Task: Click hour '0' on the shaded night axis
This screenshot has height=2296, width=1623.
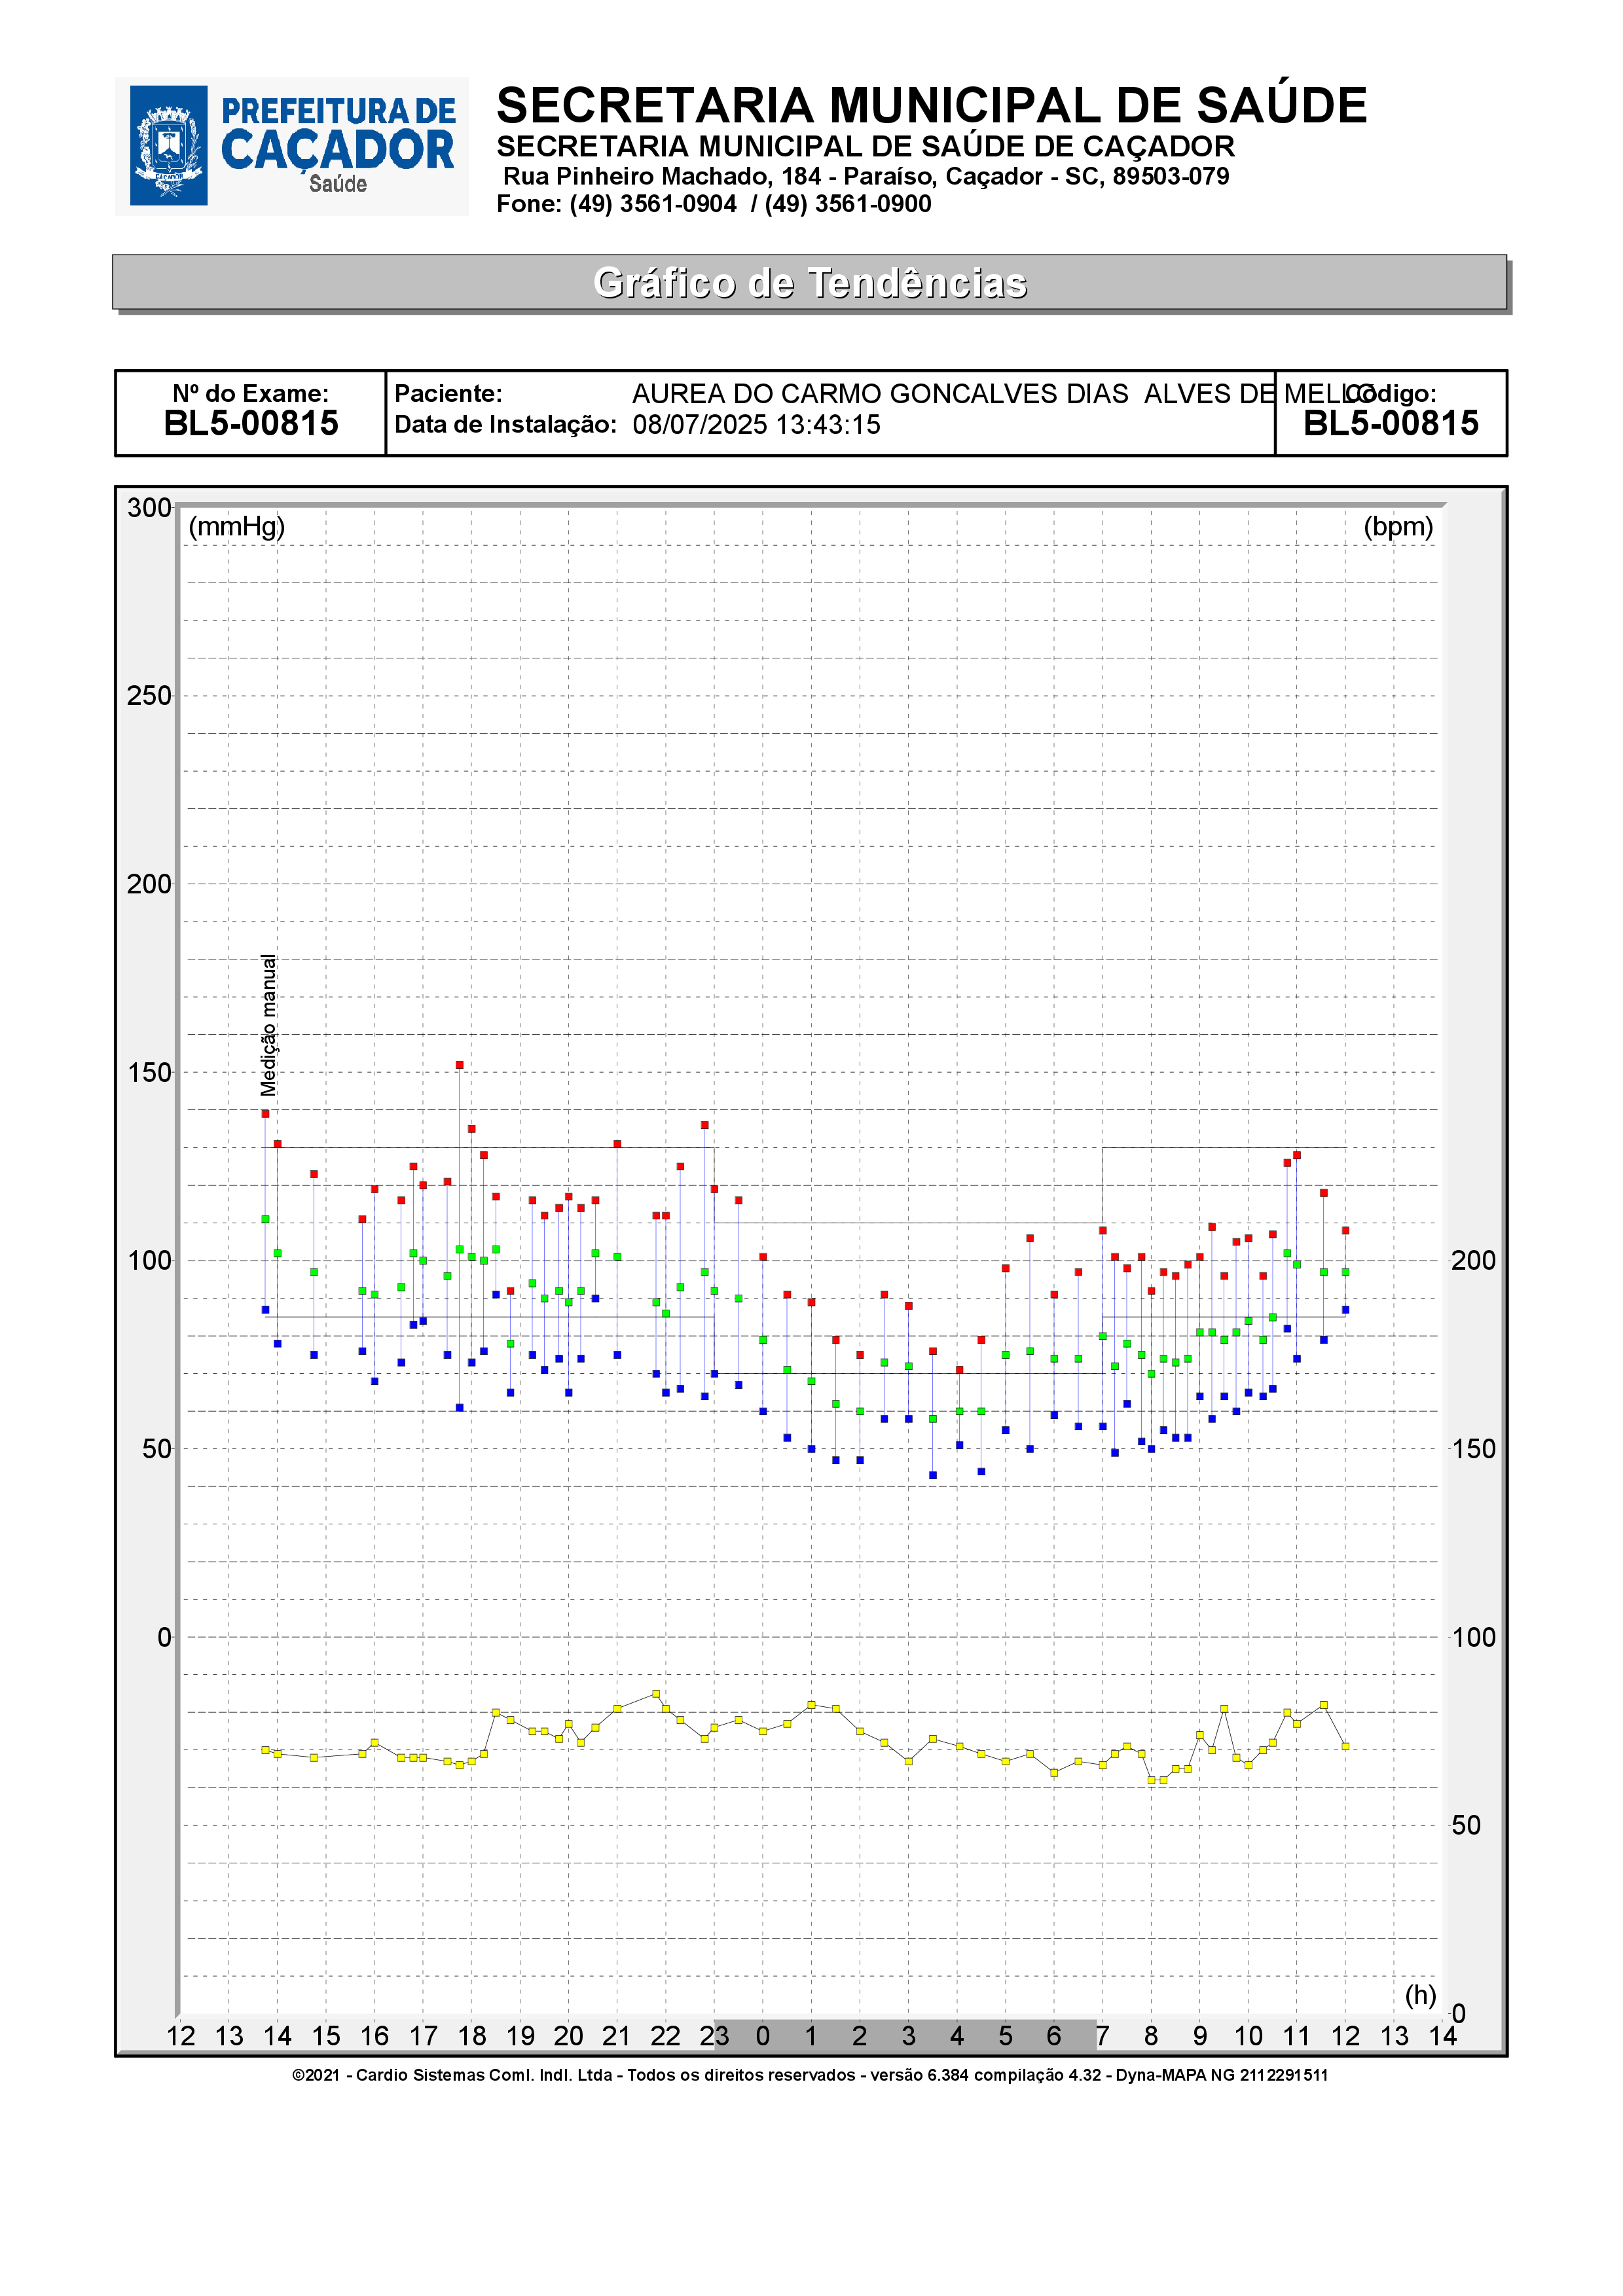Action: coord(762,2036)
